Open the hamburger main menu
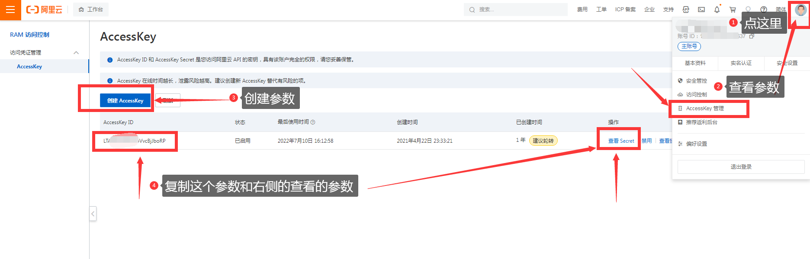Viewport: 810px width, 259px height. pyautogui.click(x=10, y=10)
